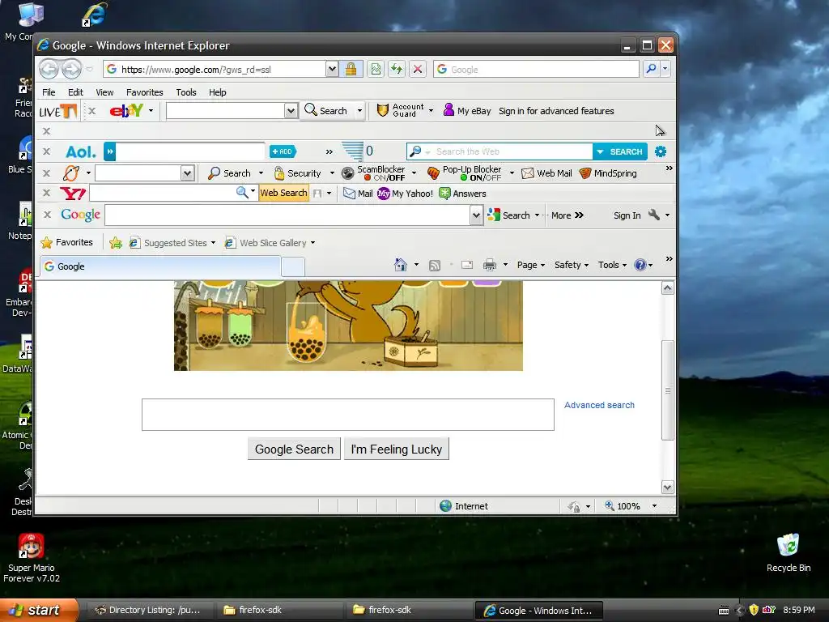This screenshot has width=829, height=622.
Task: Click the Google toolbar wrench settings icon
Action: [x=654, y=215]
